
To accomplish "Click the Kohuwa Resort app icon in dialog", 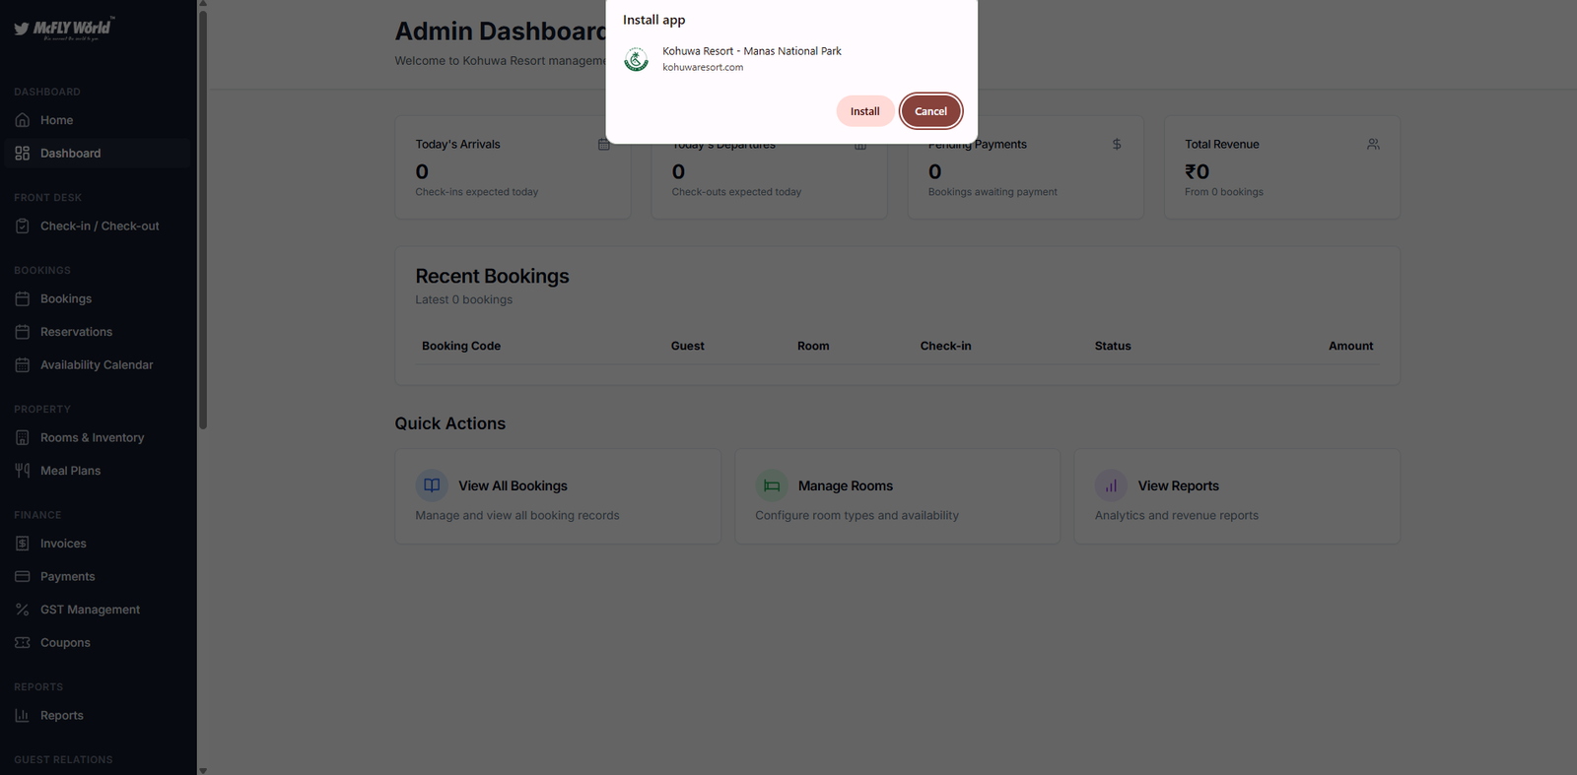I will [637, 60].
